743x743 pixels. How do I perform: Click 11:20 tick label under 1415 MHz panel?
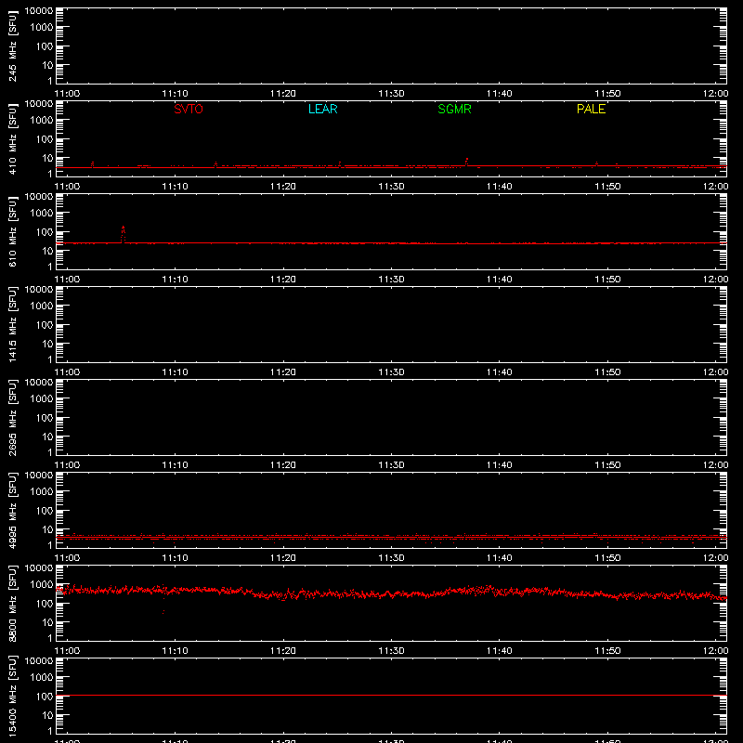283,372
